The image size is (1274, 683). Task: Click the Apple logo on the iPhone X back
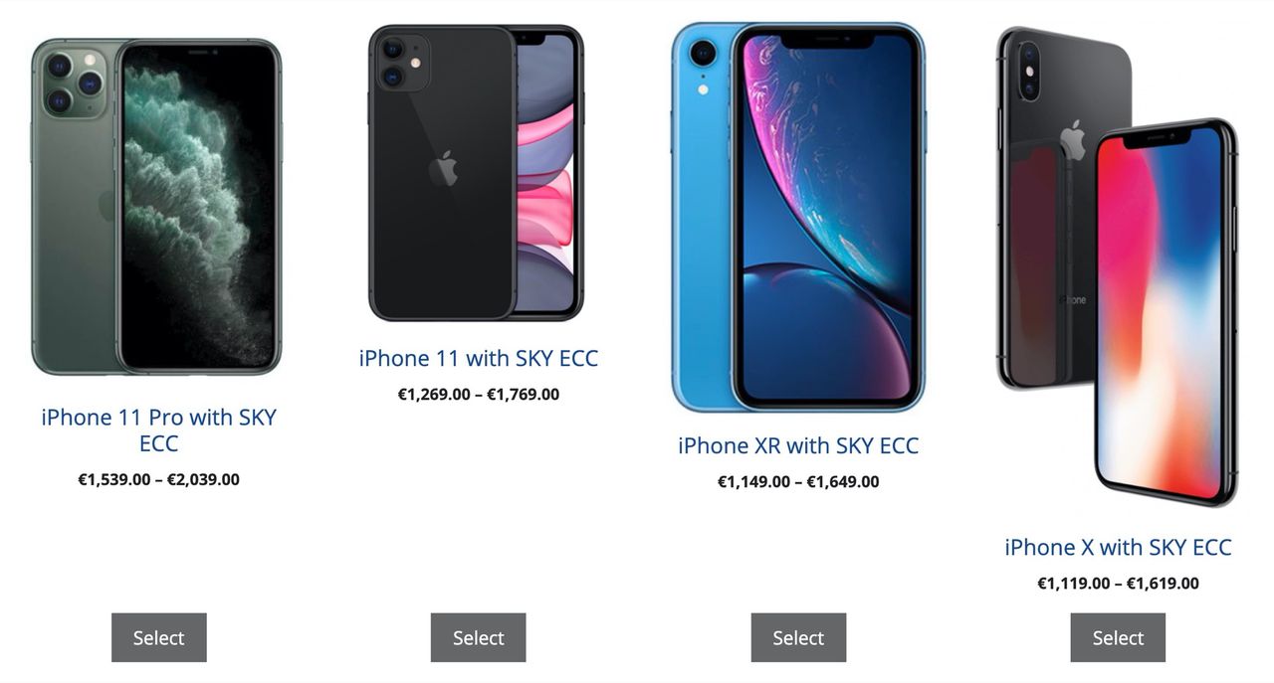point(1072,139)
